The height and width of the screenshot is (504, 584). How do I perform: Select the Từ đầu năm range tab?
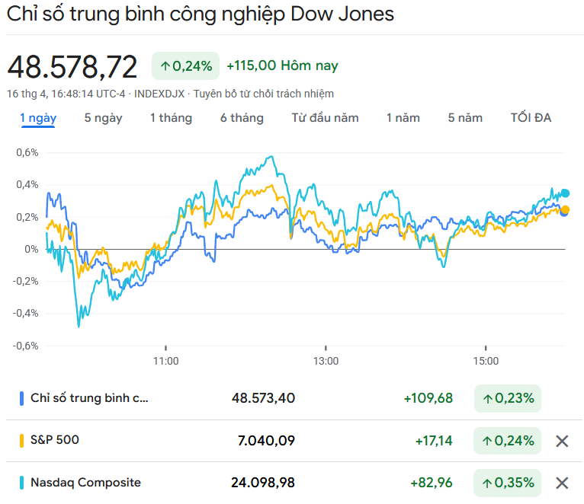click(x=325, y=118)
